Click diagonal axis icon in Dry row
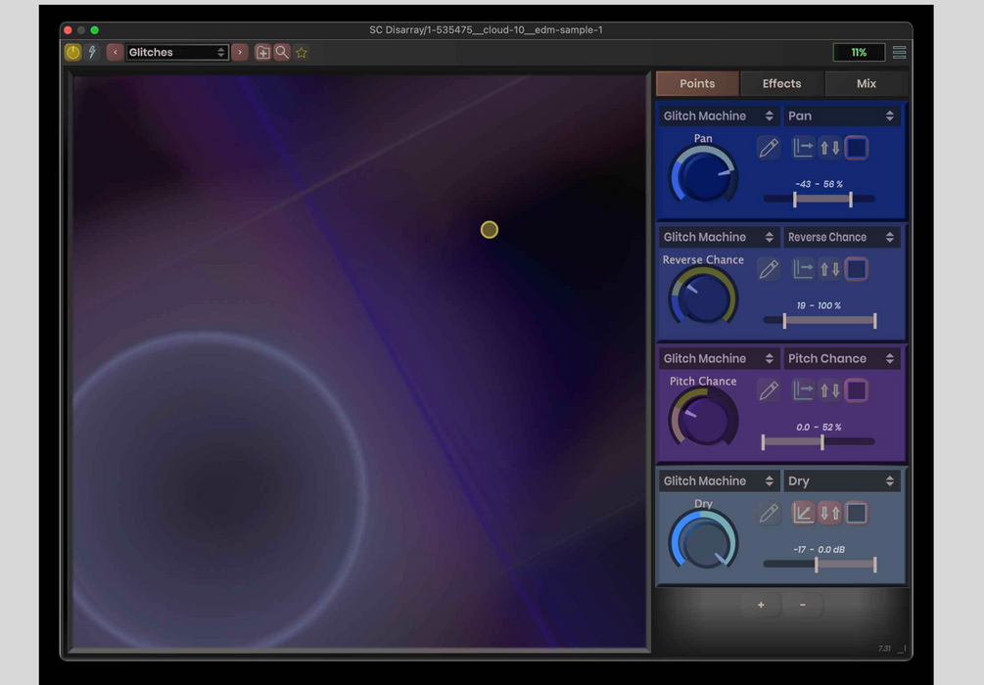Screen dimensions: 984x685 click(803, 513)
